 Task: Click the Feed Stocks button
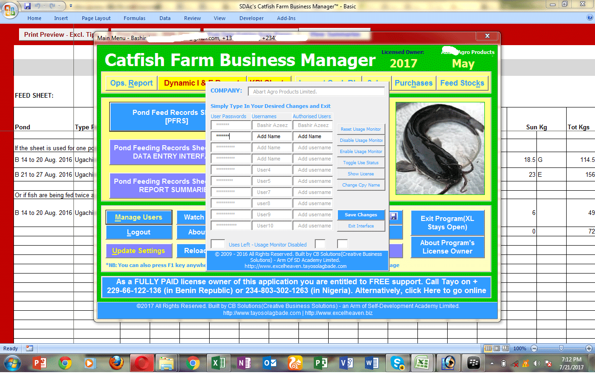click(462, 83)
